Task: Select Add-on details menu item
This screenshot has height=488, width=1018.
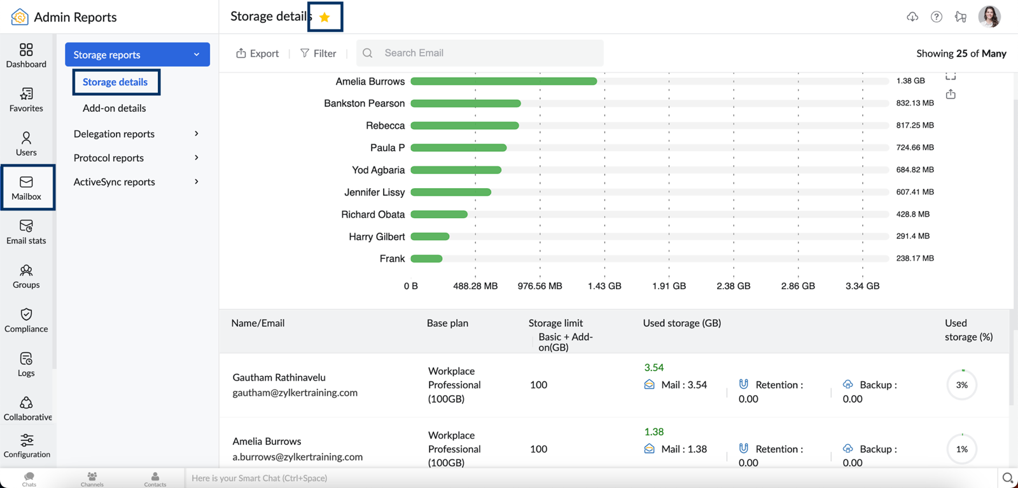Action: coord(115,108)
